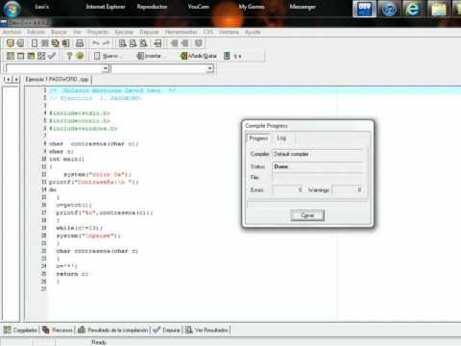Viewport: 461px width, 346px height.
Task: Click the Compiler field showing Default compiler
Action: tap(318, 154)
